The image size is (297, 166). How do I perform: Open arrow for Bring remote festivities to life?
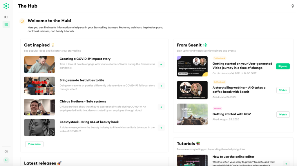point(161,86)
